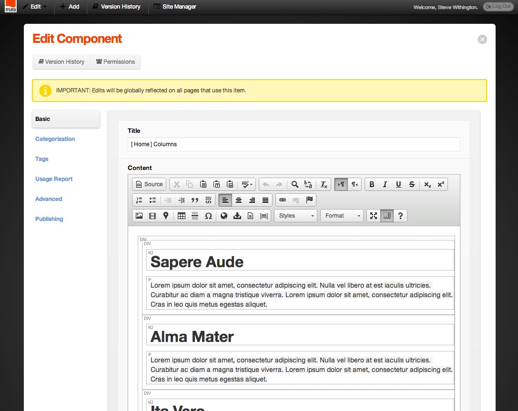Screen dimensions: 518x411
Task: Click the Undo arrow icon
Action: pos(266,184)
